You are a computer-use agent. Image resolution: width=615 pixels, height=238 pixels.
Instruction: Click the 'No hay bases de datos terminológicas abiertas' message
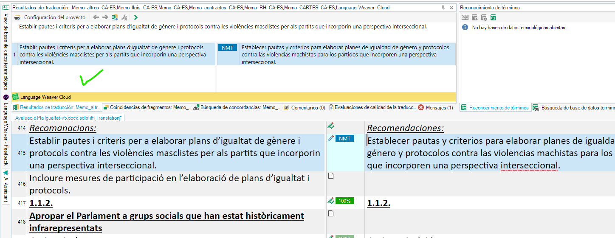tap(519, 28)
